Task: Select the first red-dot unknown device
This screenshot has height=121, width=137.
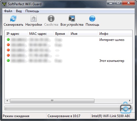Action: pos(68,45)
